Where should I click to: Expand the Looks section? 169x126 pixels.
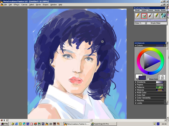[x=135, y=103]
